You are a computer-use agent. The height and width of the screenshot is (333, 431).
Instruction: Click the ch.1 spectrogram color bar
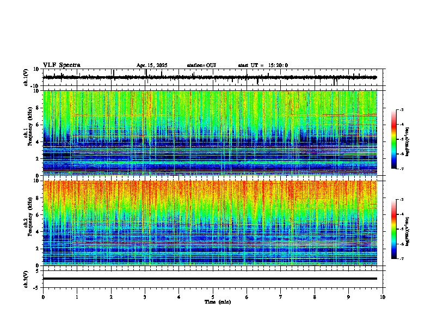pyautogui.click(x=393, y=139)
